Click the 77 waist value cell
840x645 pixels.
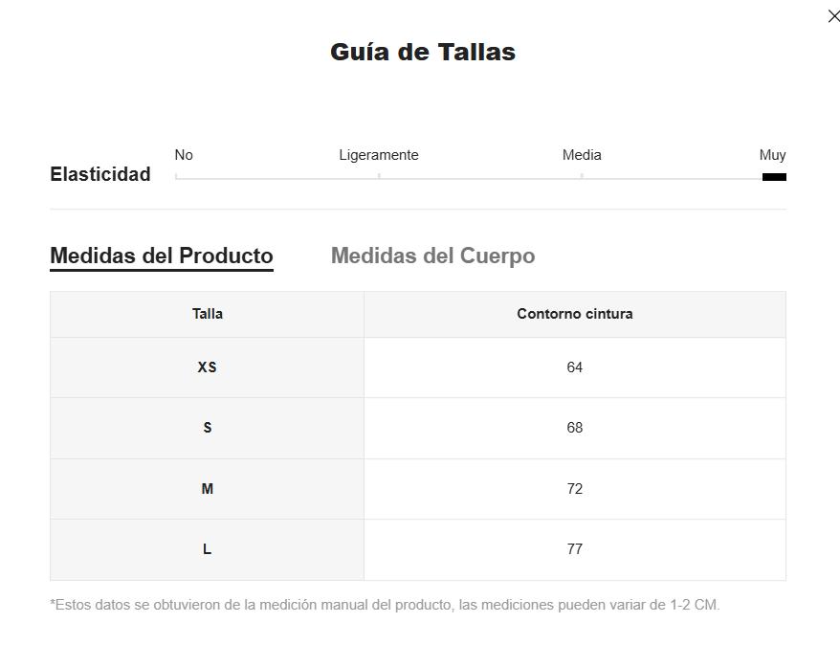[x=575, y=549]
